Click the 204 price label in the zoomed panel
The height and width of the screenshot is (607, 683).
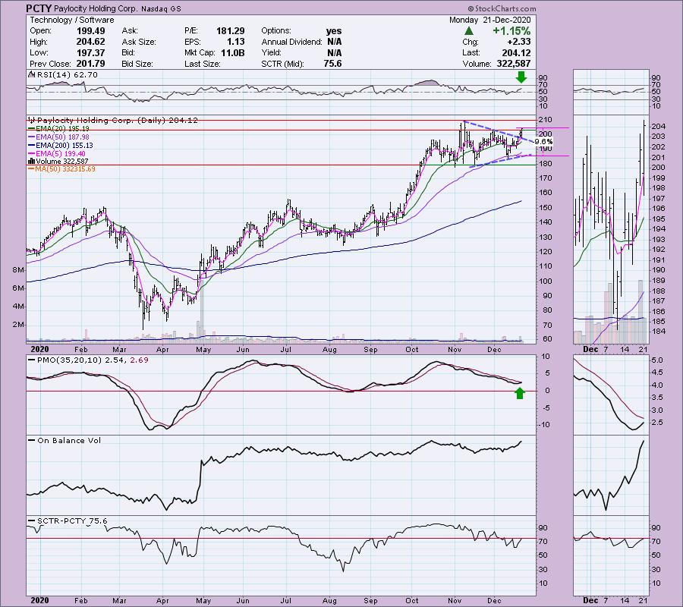(x=658, y=126)
